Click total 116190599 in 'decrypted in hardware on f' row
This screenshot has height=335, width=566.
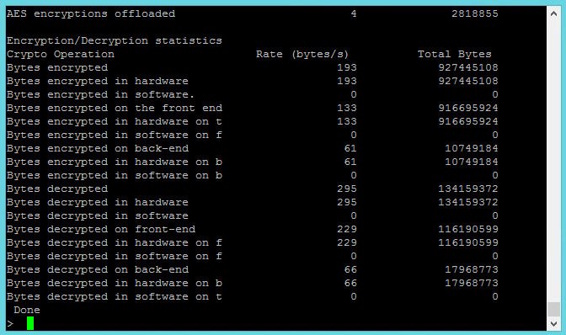(468, 242)
